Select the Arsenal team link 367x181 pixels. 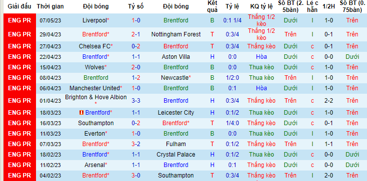(x=94, y=165)
